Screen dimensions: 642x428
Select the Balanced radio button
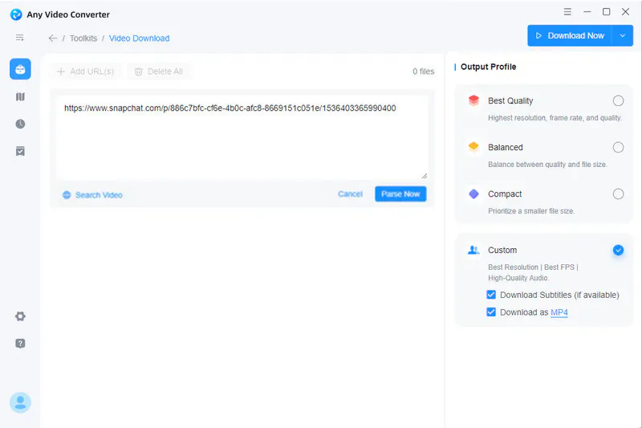[x=618, y=148]
